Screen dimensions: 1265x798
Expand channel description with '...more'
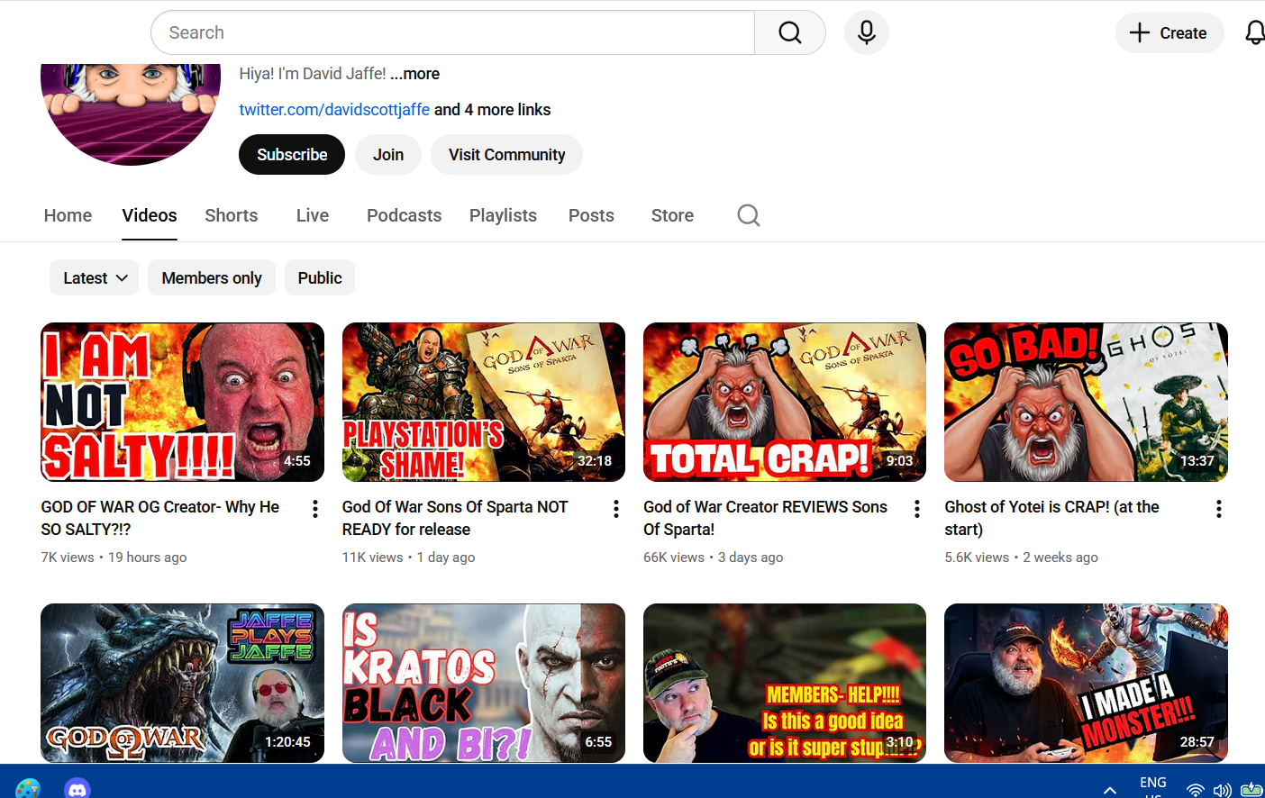coord(415,74)
